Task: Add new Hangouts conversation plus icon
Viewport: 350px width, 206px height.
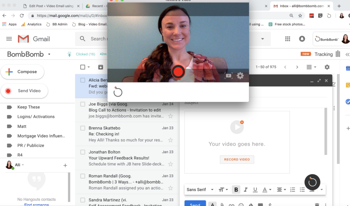Action: click(65, 166)
